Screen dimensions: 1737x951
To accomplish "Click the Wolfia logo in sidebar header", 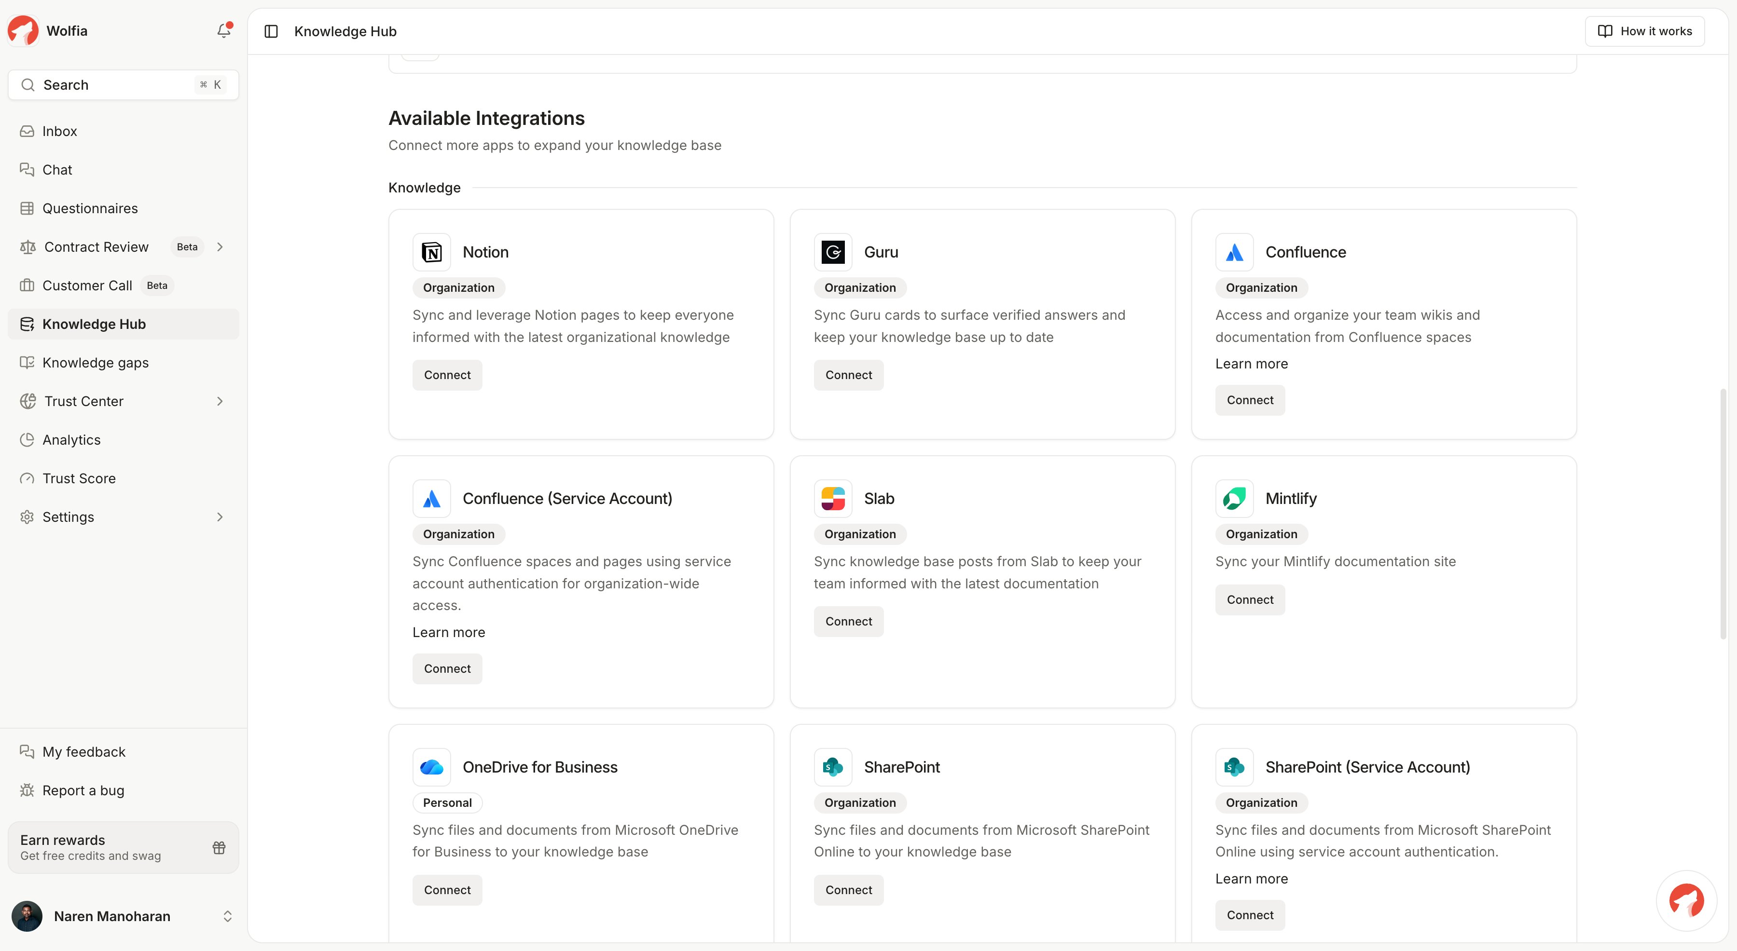I will (23, 31).
